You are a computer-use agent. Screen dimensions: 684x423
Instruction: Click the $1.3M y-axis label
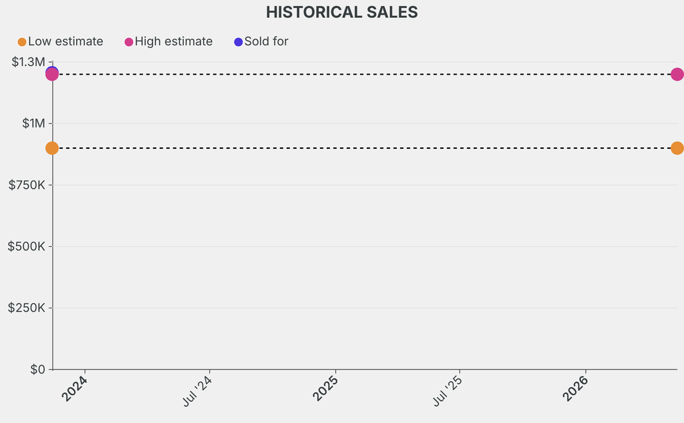click(x=29, y=62)
